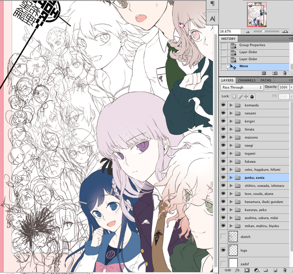Hide the komaeda group

coord(223,105)
